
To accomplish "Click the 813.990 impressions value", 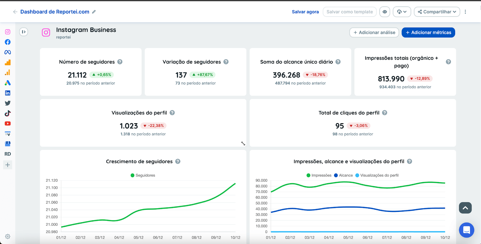I will point(391,79).
